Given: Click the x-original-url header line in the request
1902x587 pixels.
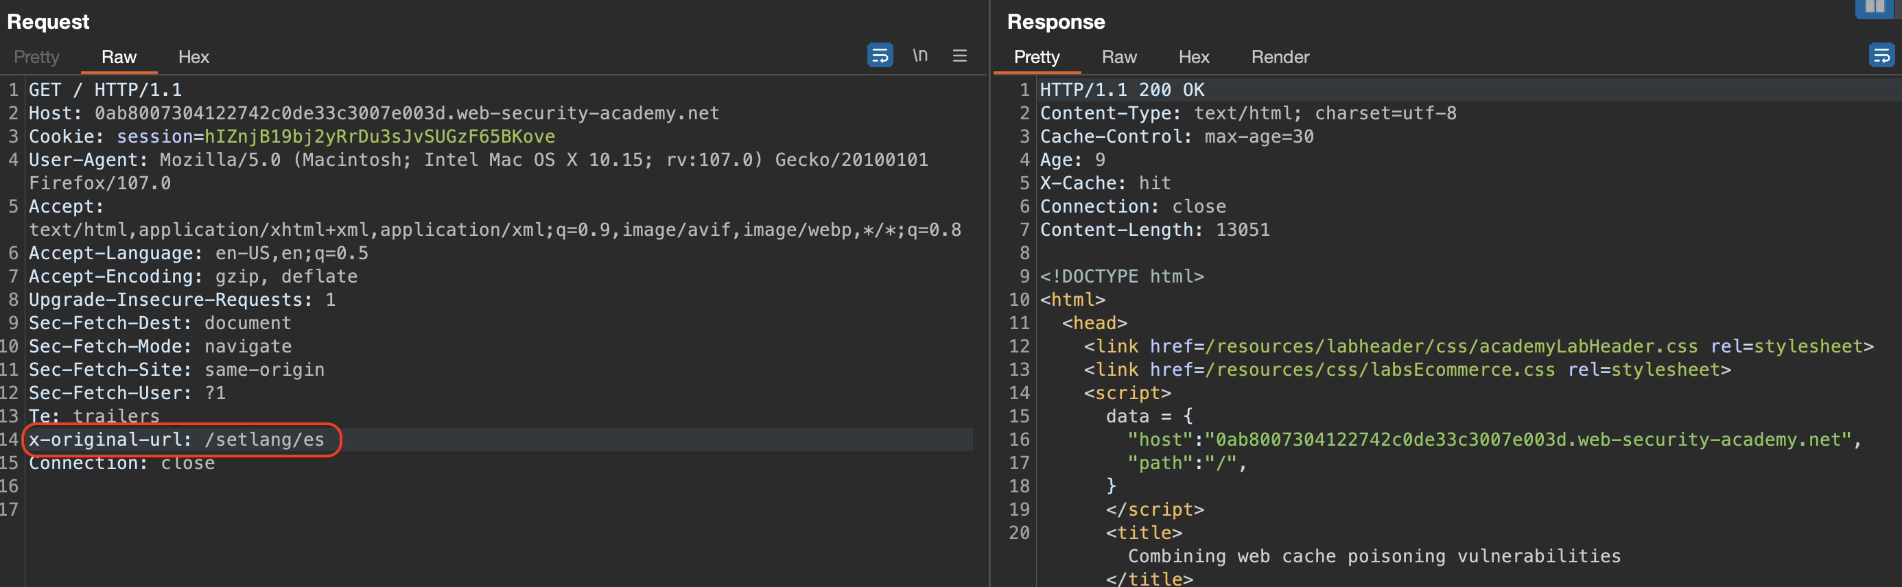Looking at the screenshot, I should pos(176,440).
